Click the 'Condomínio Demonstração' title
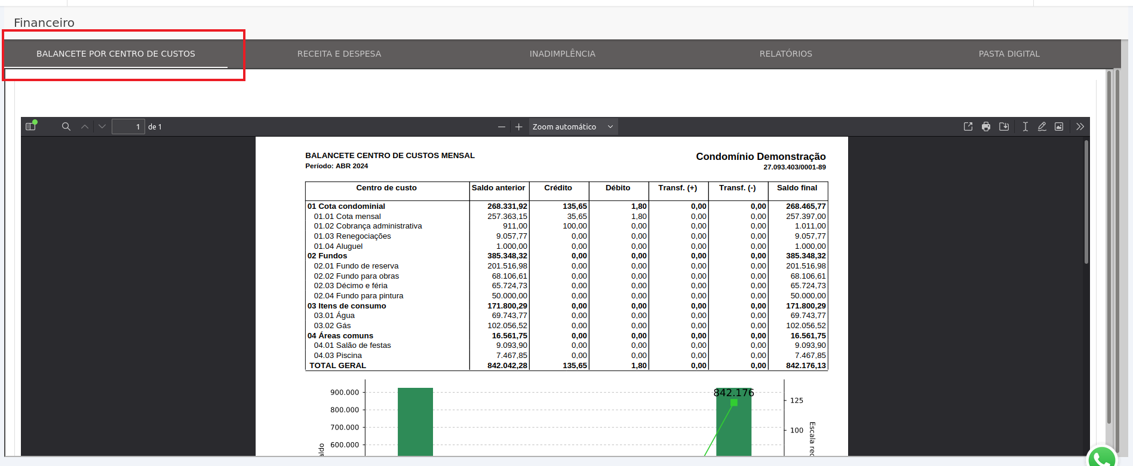Screen dimensions: 1133x466 [x=760, y=156]
